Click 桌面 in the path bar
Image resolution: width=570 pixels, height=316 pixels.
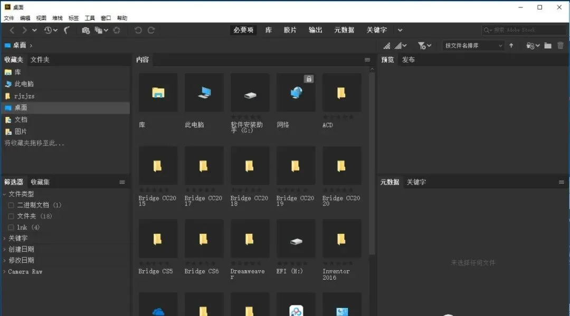20,45
